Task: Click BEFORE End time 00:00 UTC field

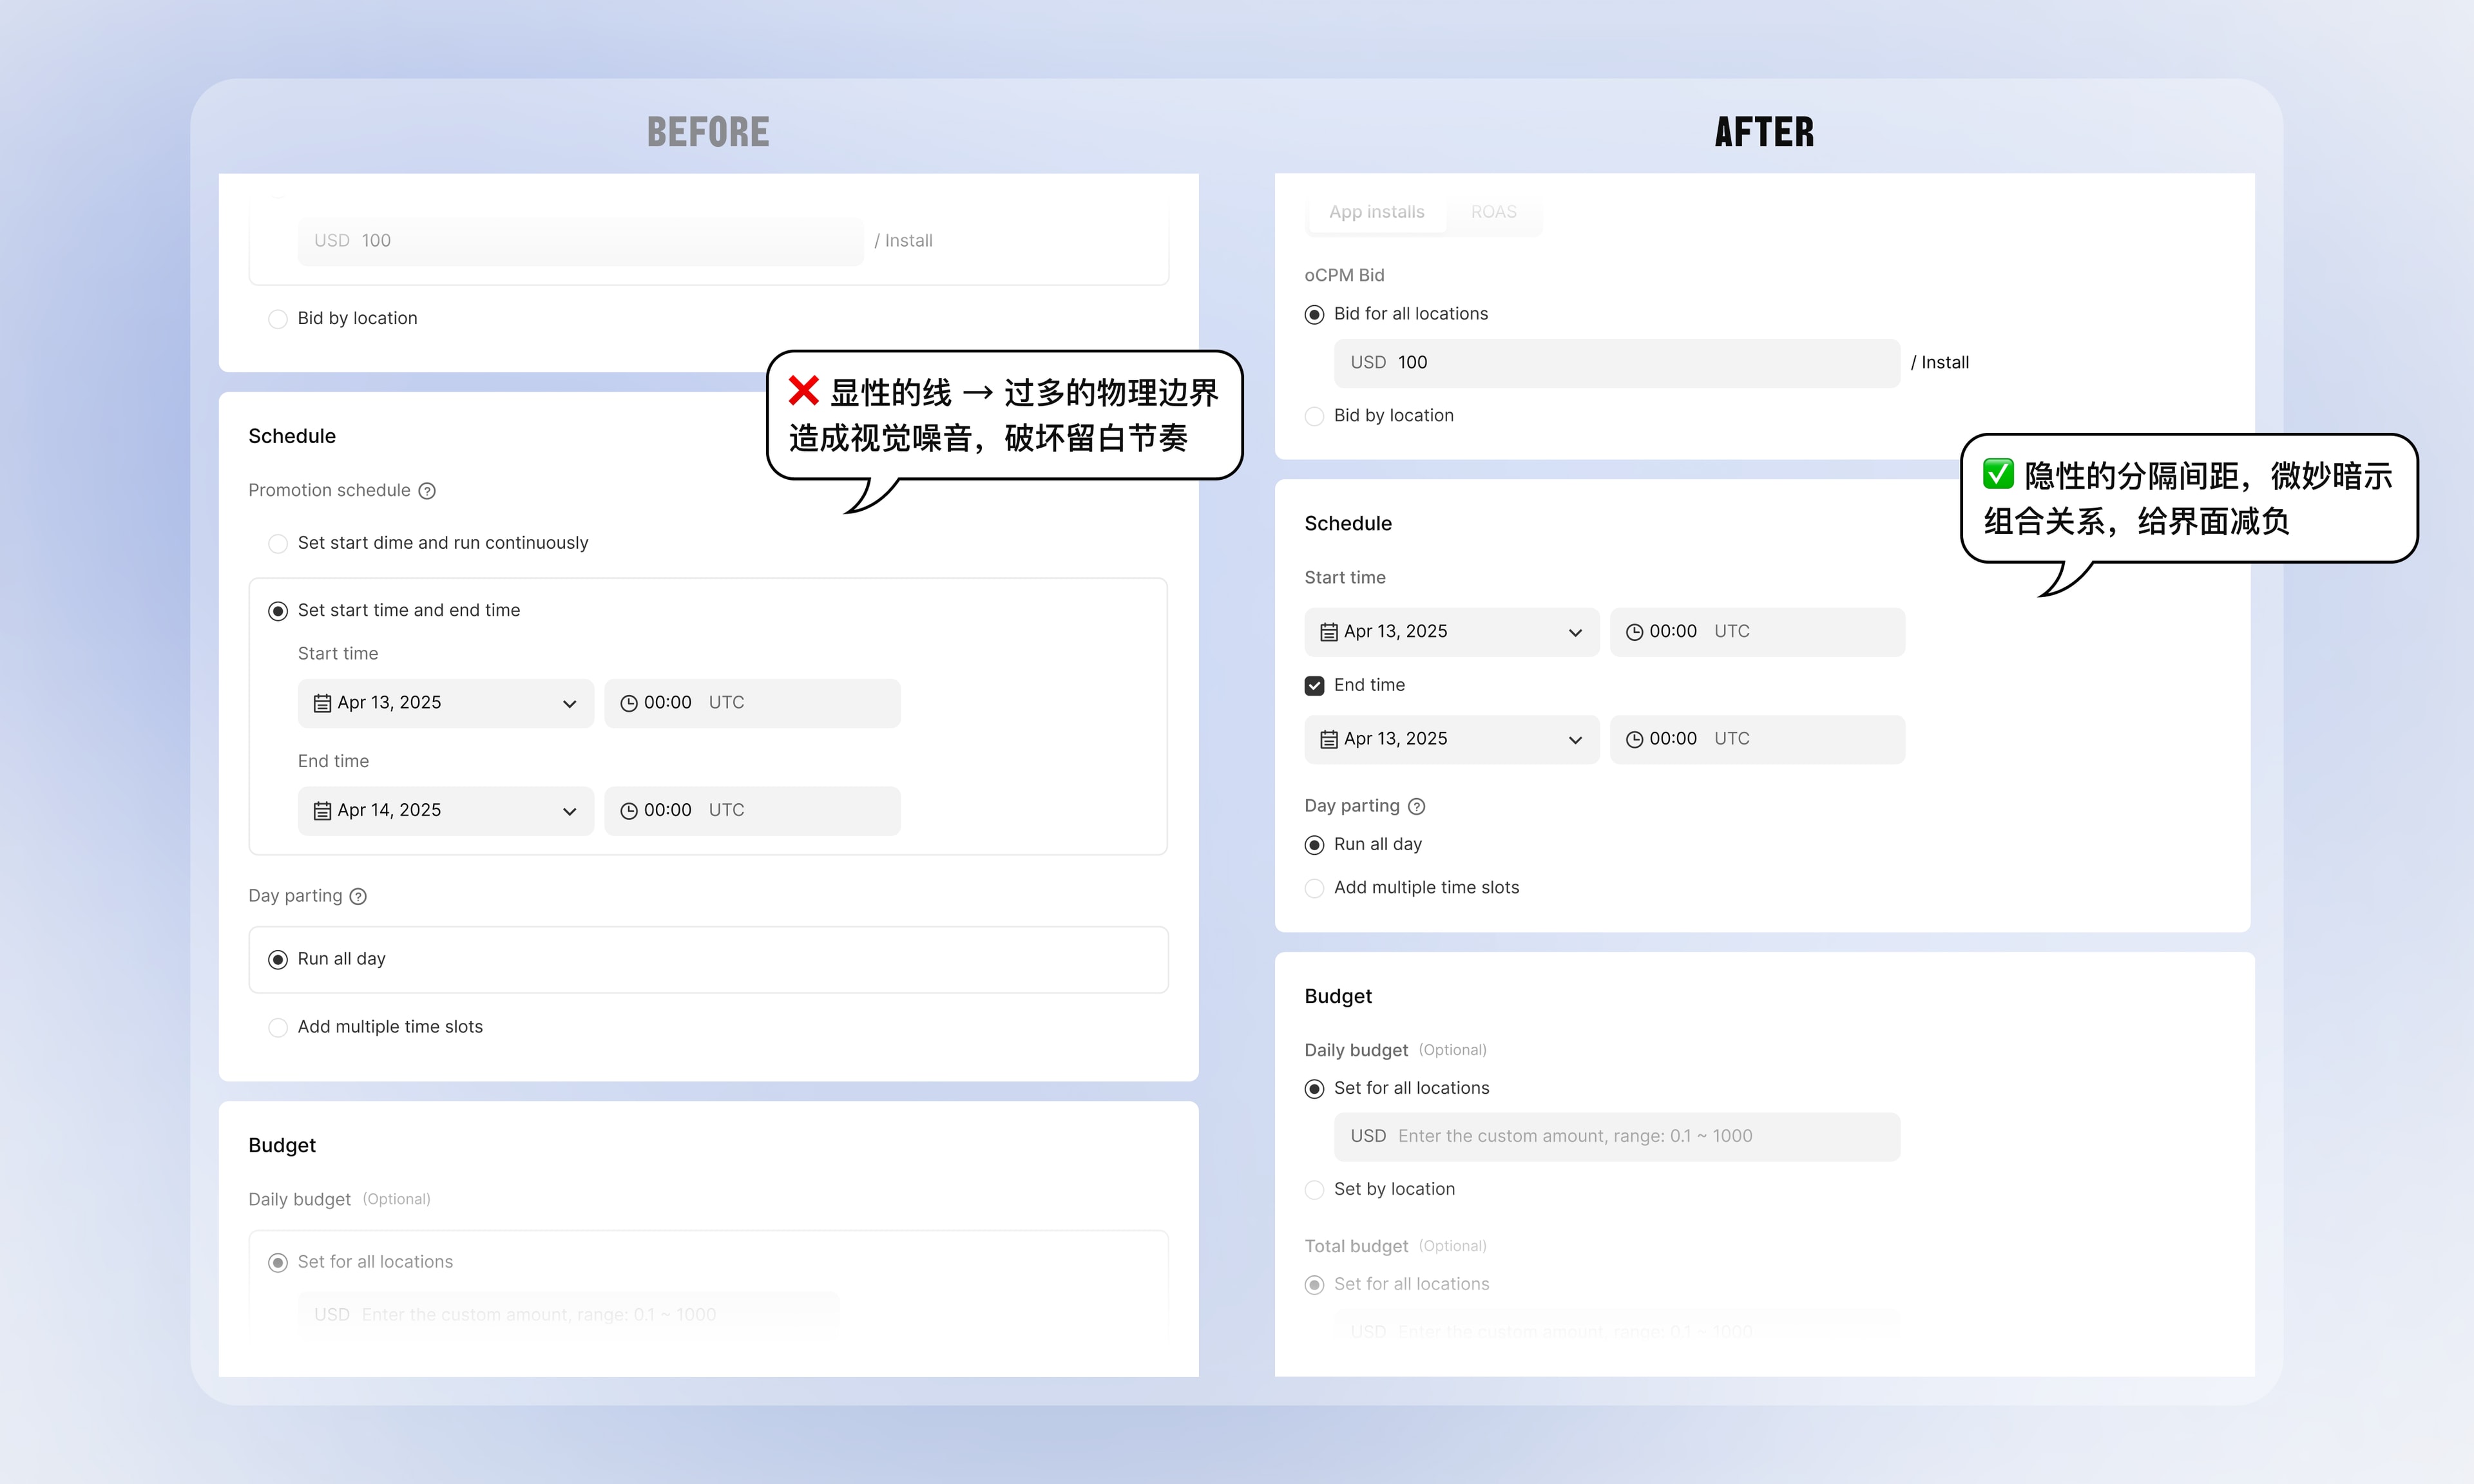Action: (753, 811)
